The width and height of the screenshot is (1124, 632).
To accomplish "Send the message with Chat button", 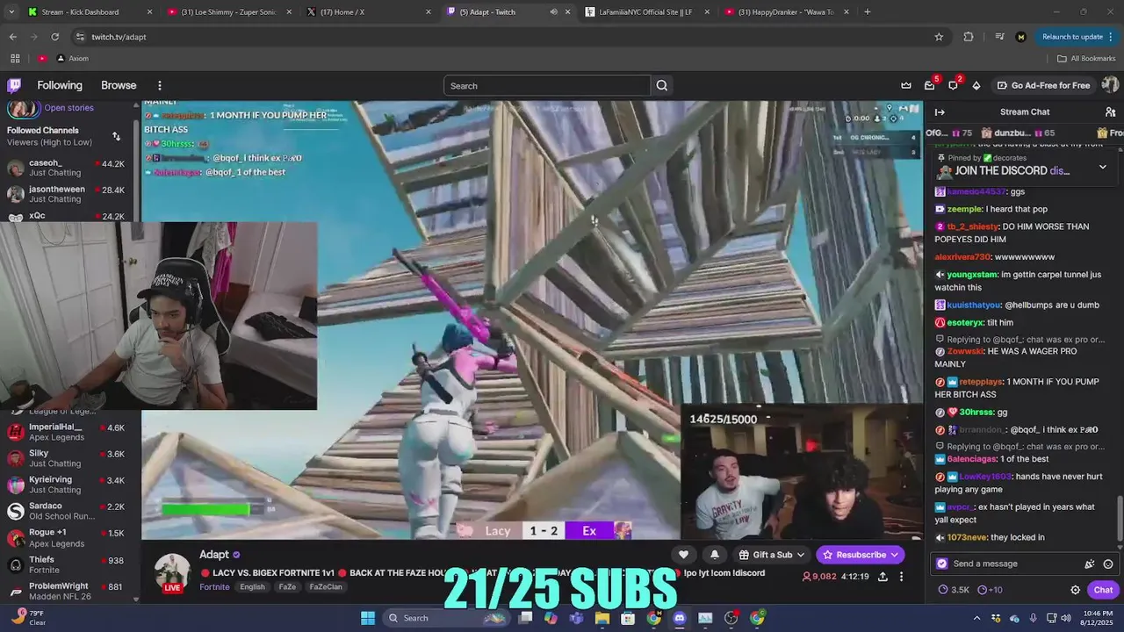I will point(1103,590).
